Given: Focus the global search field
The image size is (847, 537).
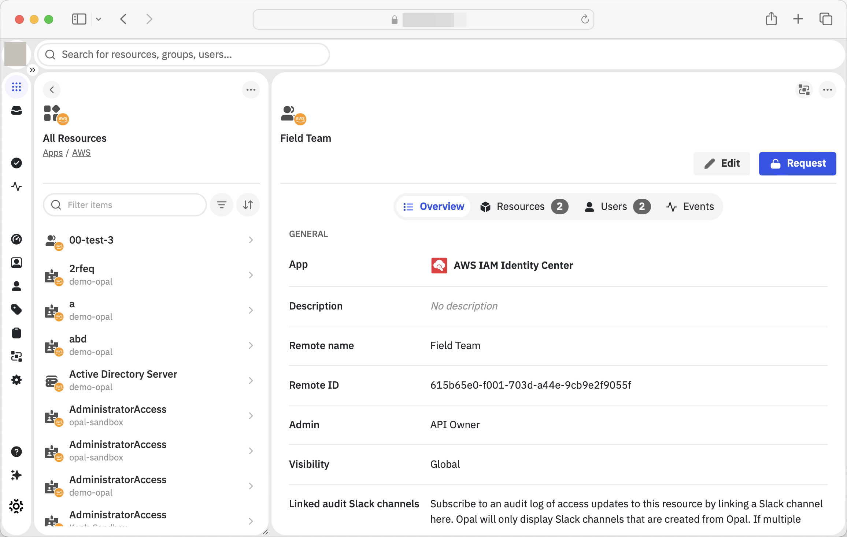Looking at the screenshot, I should click(184, 55).
